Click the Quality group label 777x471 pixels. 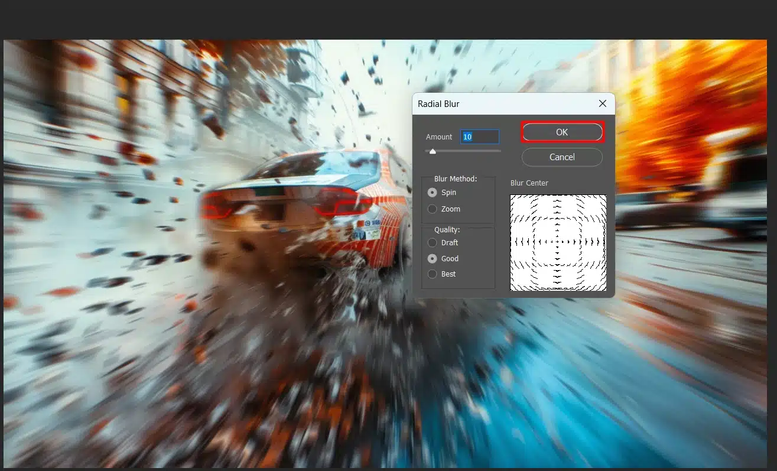pyautogui.click(x=447, y=229)
